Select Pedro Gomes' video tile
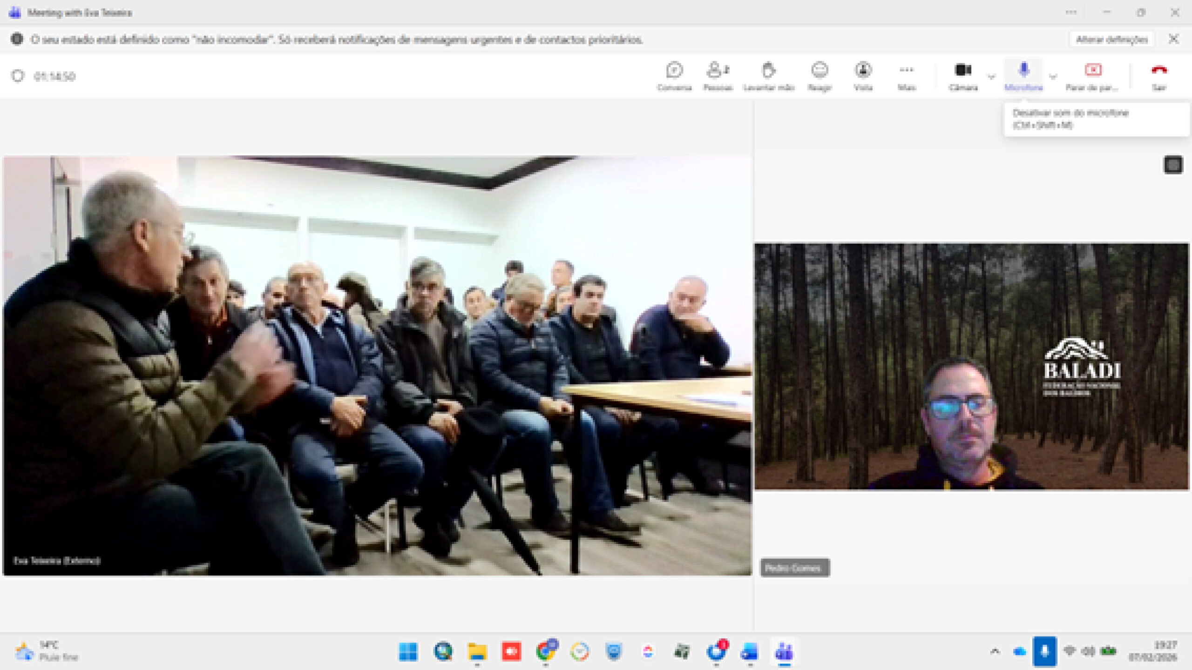The image size is (1192, 670). 971,366
